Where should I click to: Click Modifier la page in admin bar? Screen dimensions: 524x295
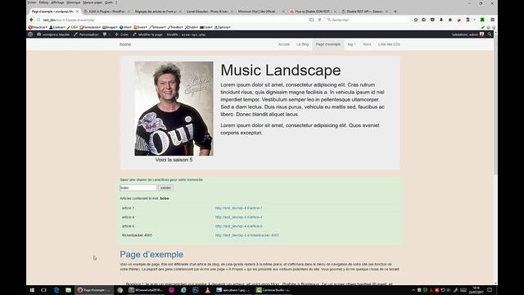coord(147,34)
